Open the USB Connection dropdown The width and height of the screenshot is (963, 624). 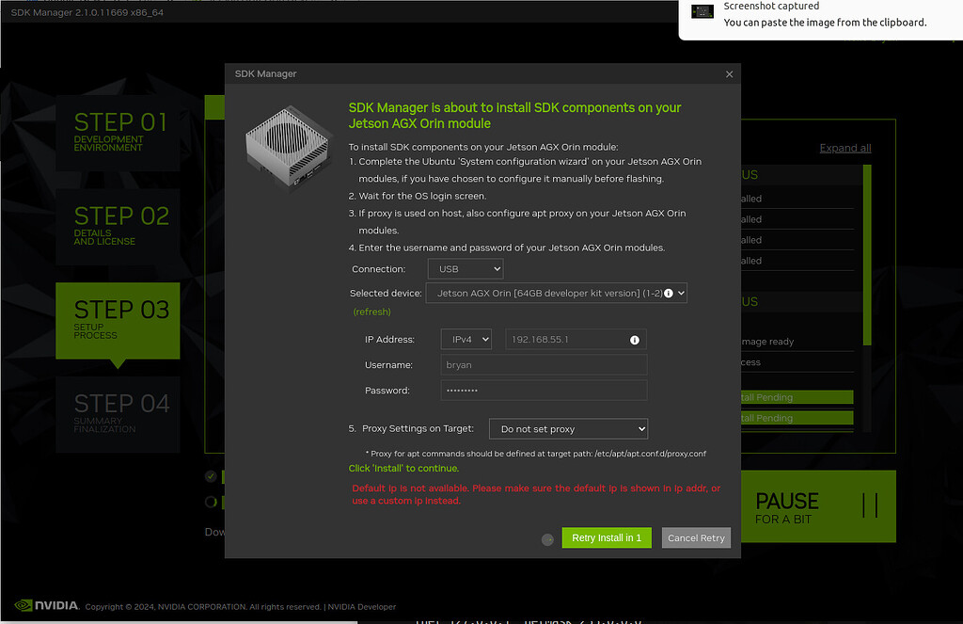click(x=465, y=268)
